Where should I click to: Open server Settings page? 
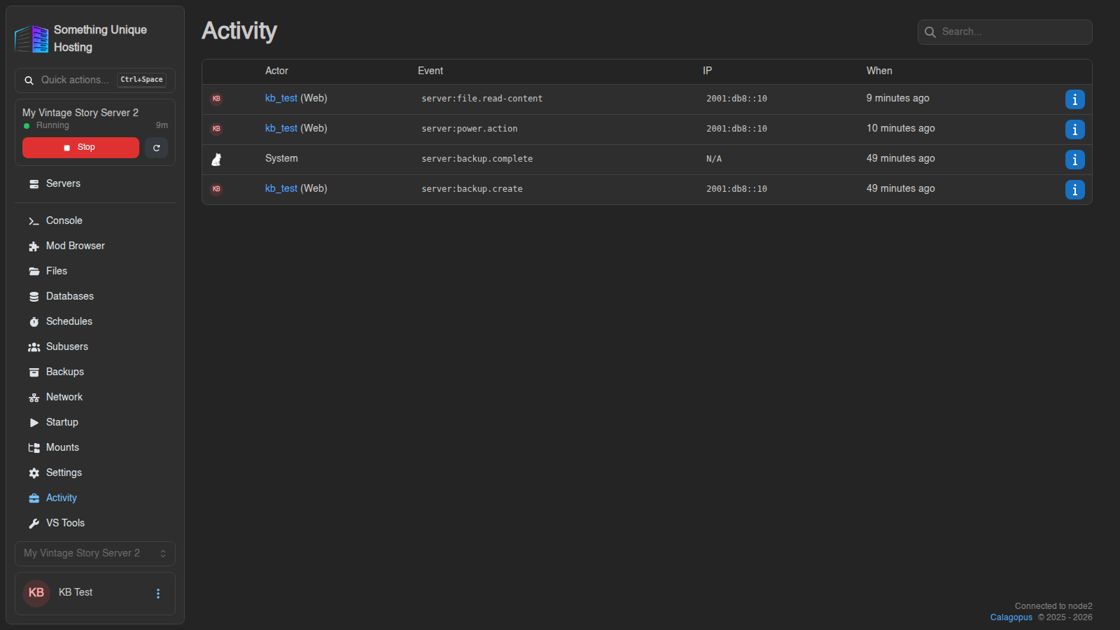click(x=95, y=473)
